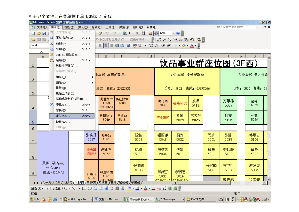This screenshot has width=299, height=212.
Task: Switch to the 三楼东 sheet tab
Action: click(x=68, y=183)
